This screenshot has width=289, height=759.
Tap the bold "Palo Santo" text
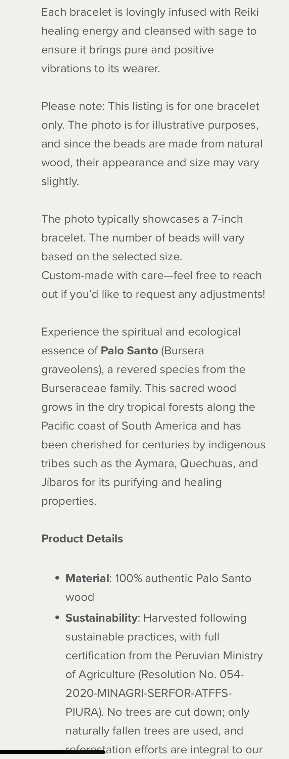coord(129,351)
